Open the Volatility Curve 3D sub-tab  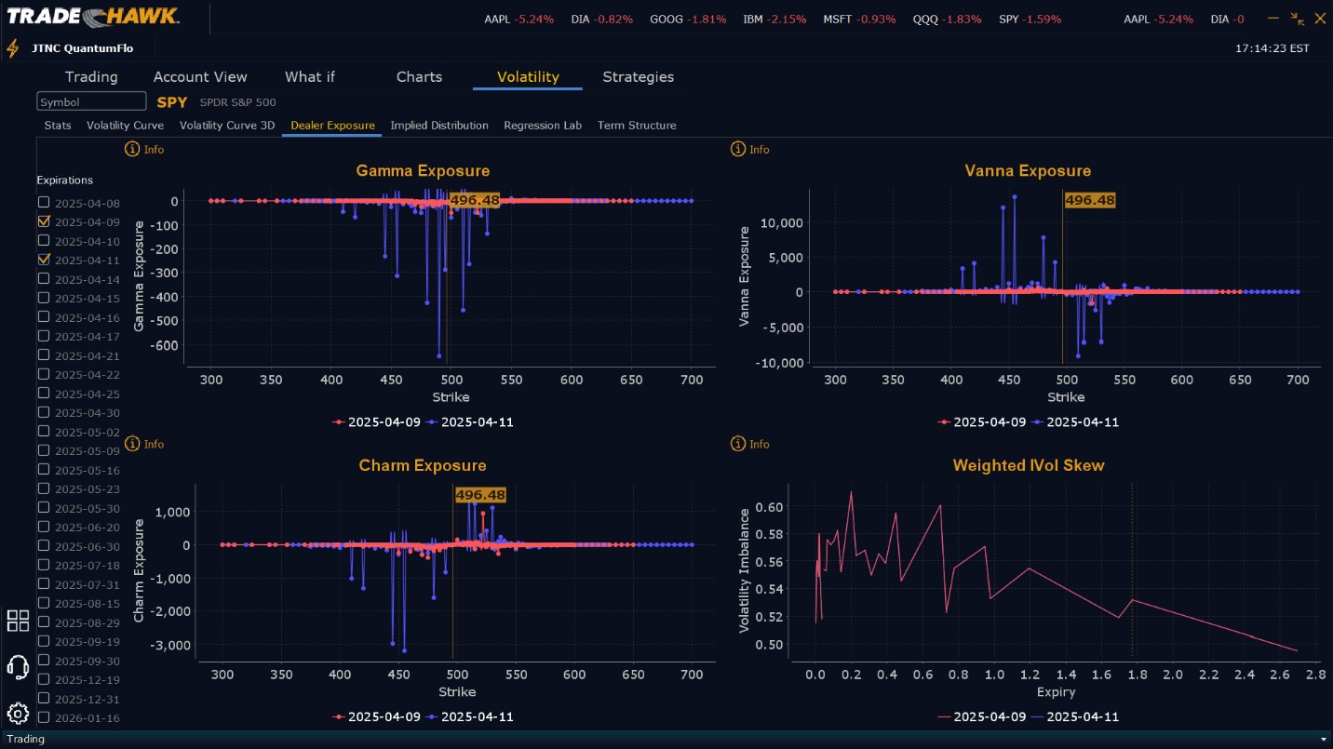click(227, 125)
